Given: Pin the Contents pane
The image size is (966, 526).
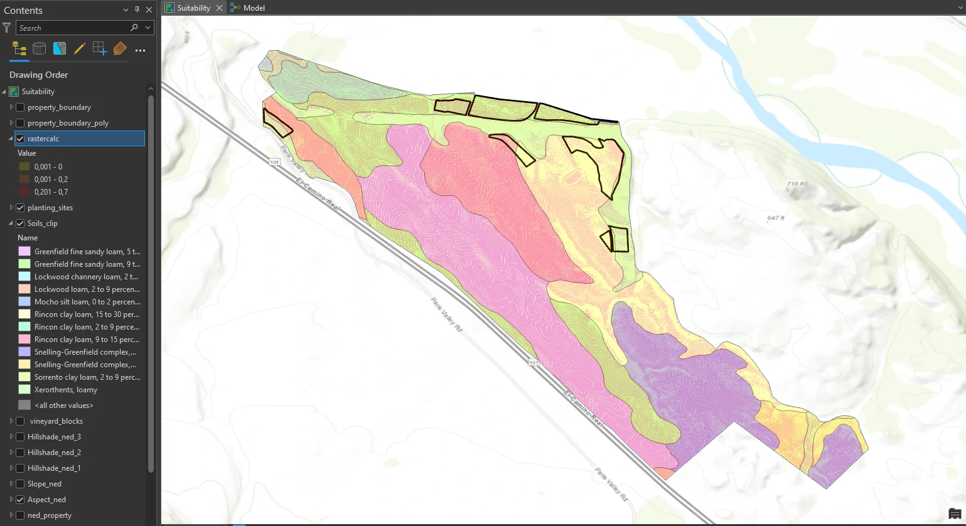Looking at the screenshot, I should [137, 10].
